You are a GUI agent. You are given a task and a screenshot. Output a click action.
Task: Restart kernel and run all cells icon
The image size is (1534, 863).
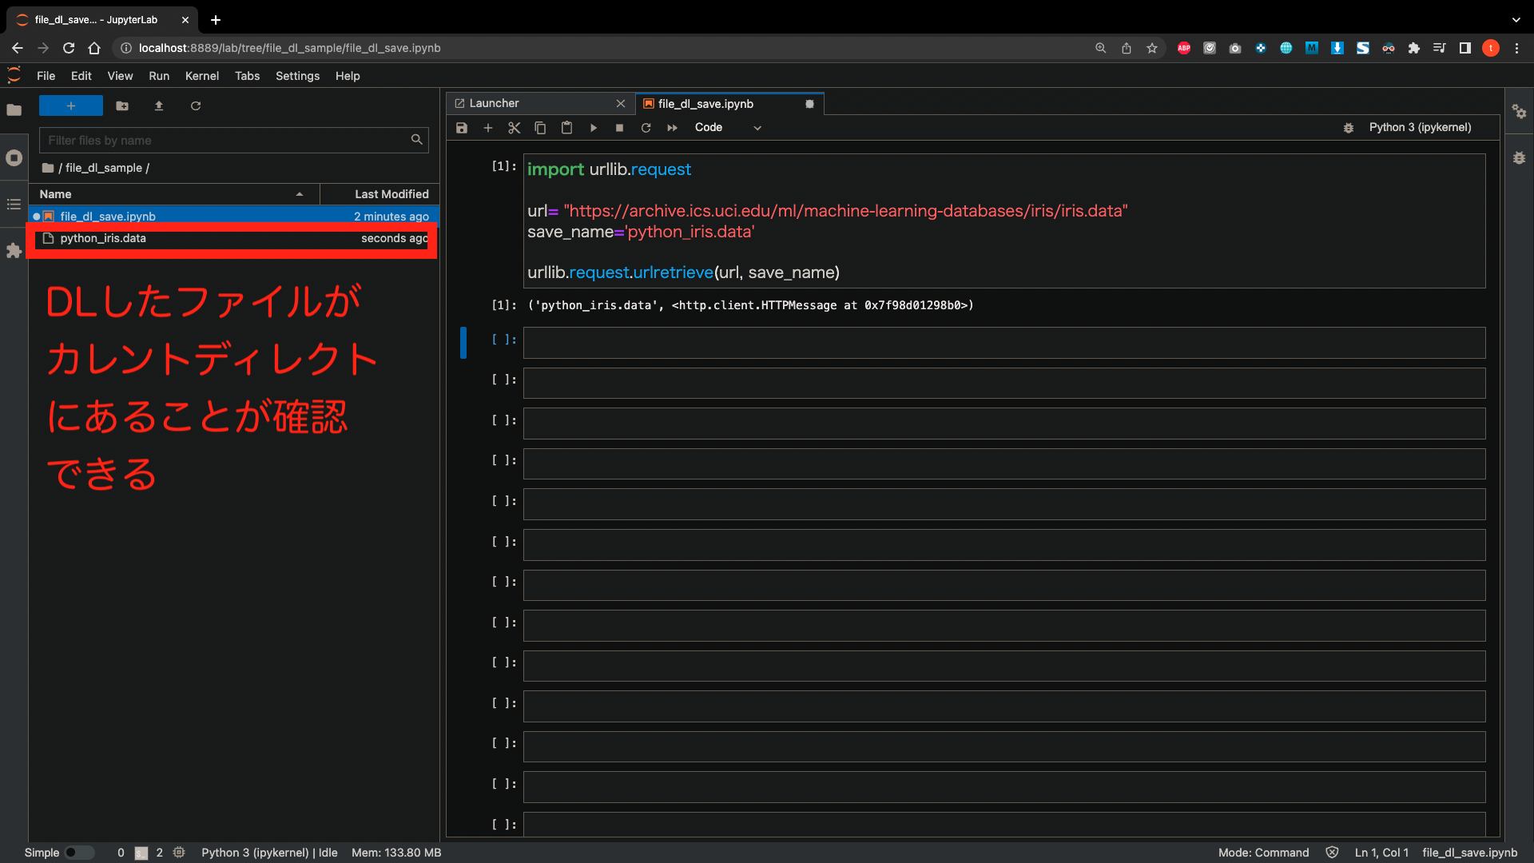pos(672,128)
